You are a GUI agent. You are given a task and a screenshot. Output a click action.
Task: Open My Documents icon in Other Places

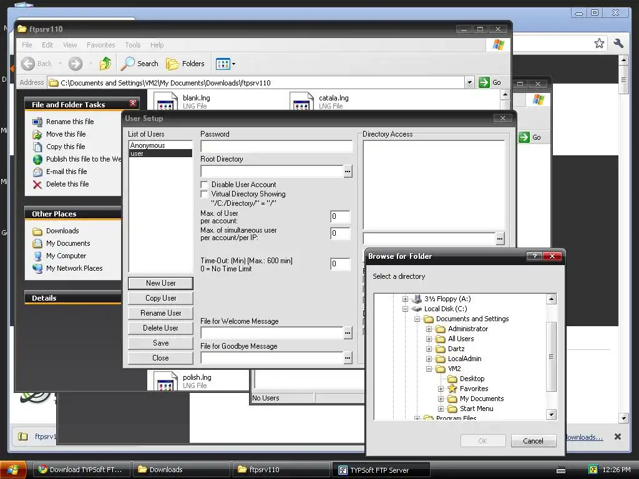click(x=37, y=244)
